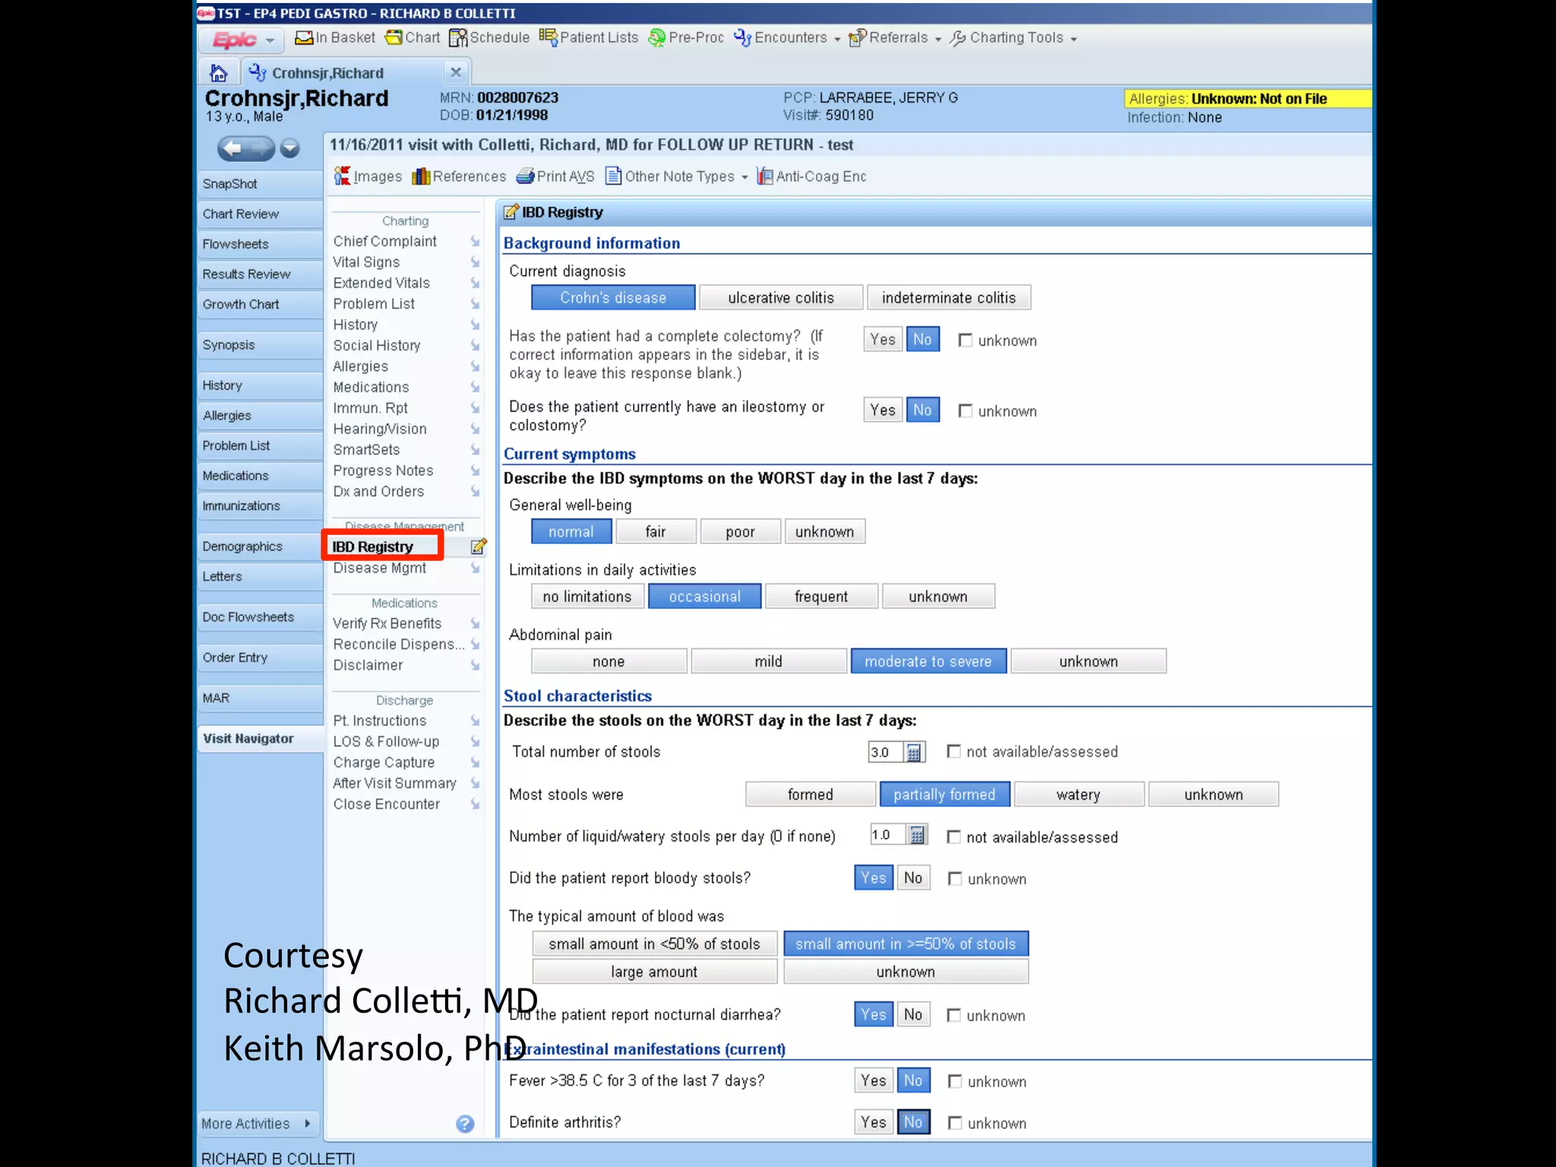The width and height of the screenshot is (1556, 1167).
Task: Open the Chart Review activity tab
Action: tap(241, 214)
